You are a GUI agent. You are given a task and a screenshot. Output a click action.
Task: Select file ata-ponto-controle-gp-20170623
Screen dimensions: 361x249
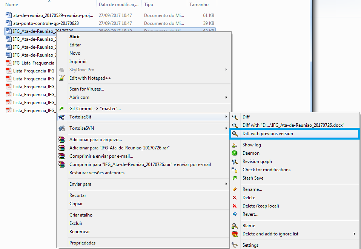point(43,23)
